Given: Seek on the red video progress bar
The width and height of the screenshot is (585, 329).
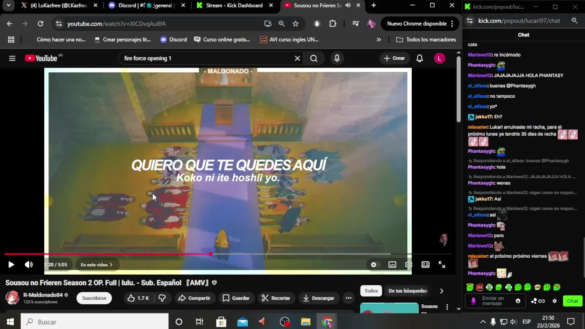Looking at the screenshot, I should (228, 254).
